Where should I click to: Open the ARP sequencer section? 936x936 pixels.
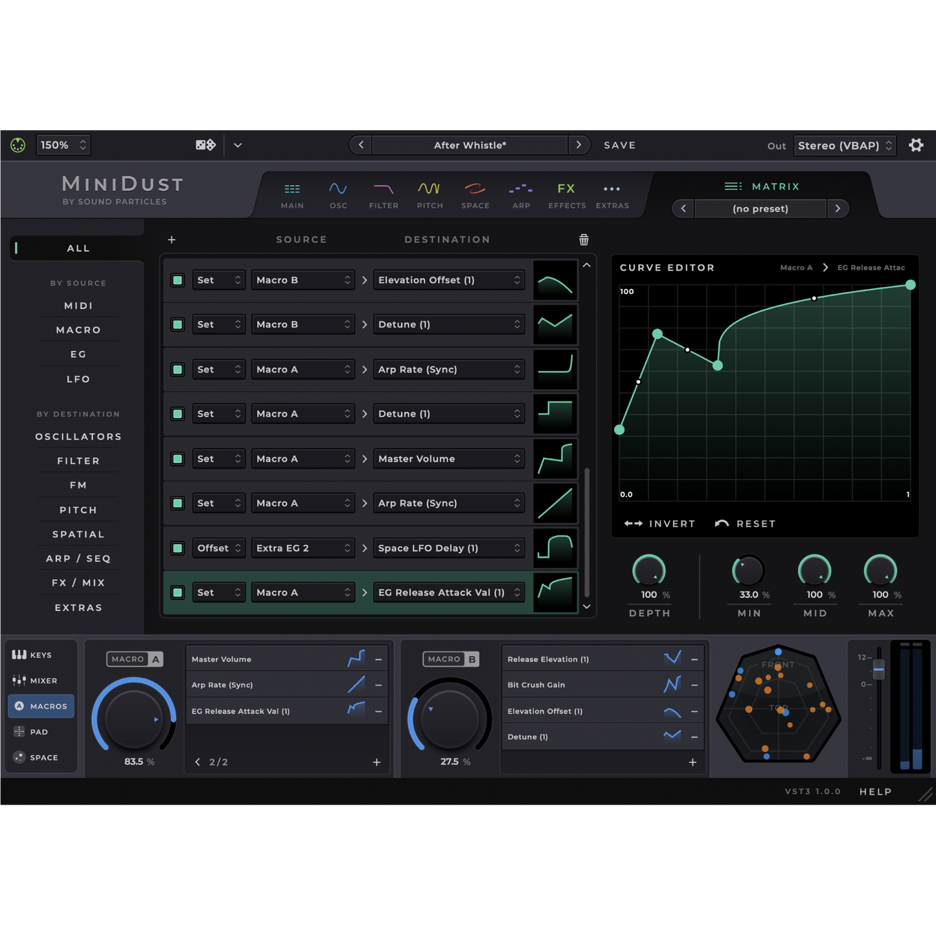(x=521, y=195)
